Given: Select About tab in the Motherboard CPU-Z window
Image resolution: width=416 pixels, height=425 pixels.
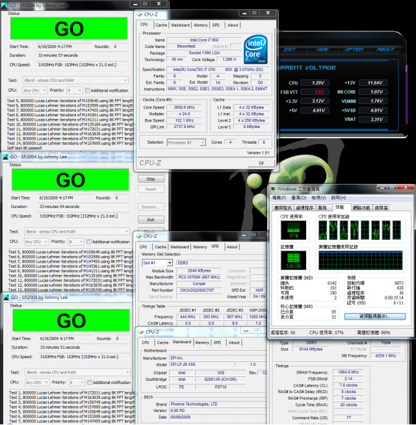Looking at the screenshot, I should point(234,342).
